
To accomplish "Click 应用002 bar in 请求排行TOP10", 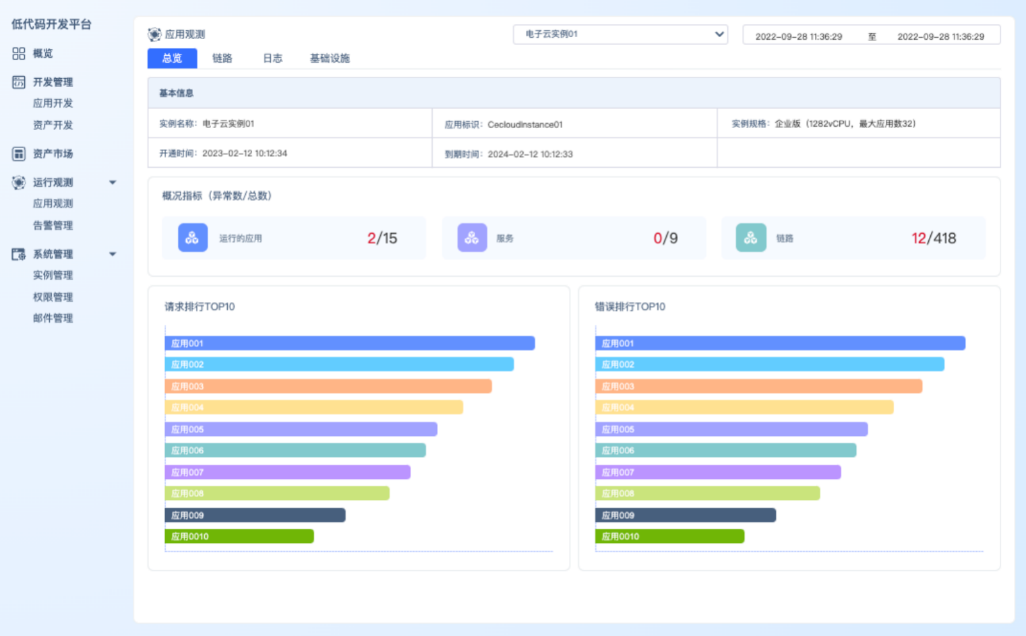I will pyautogui.click(x=340, y=364).
